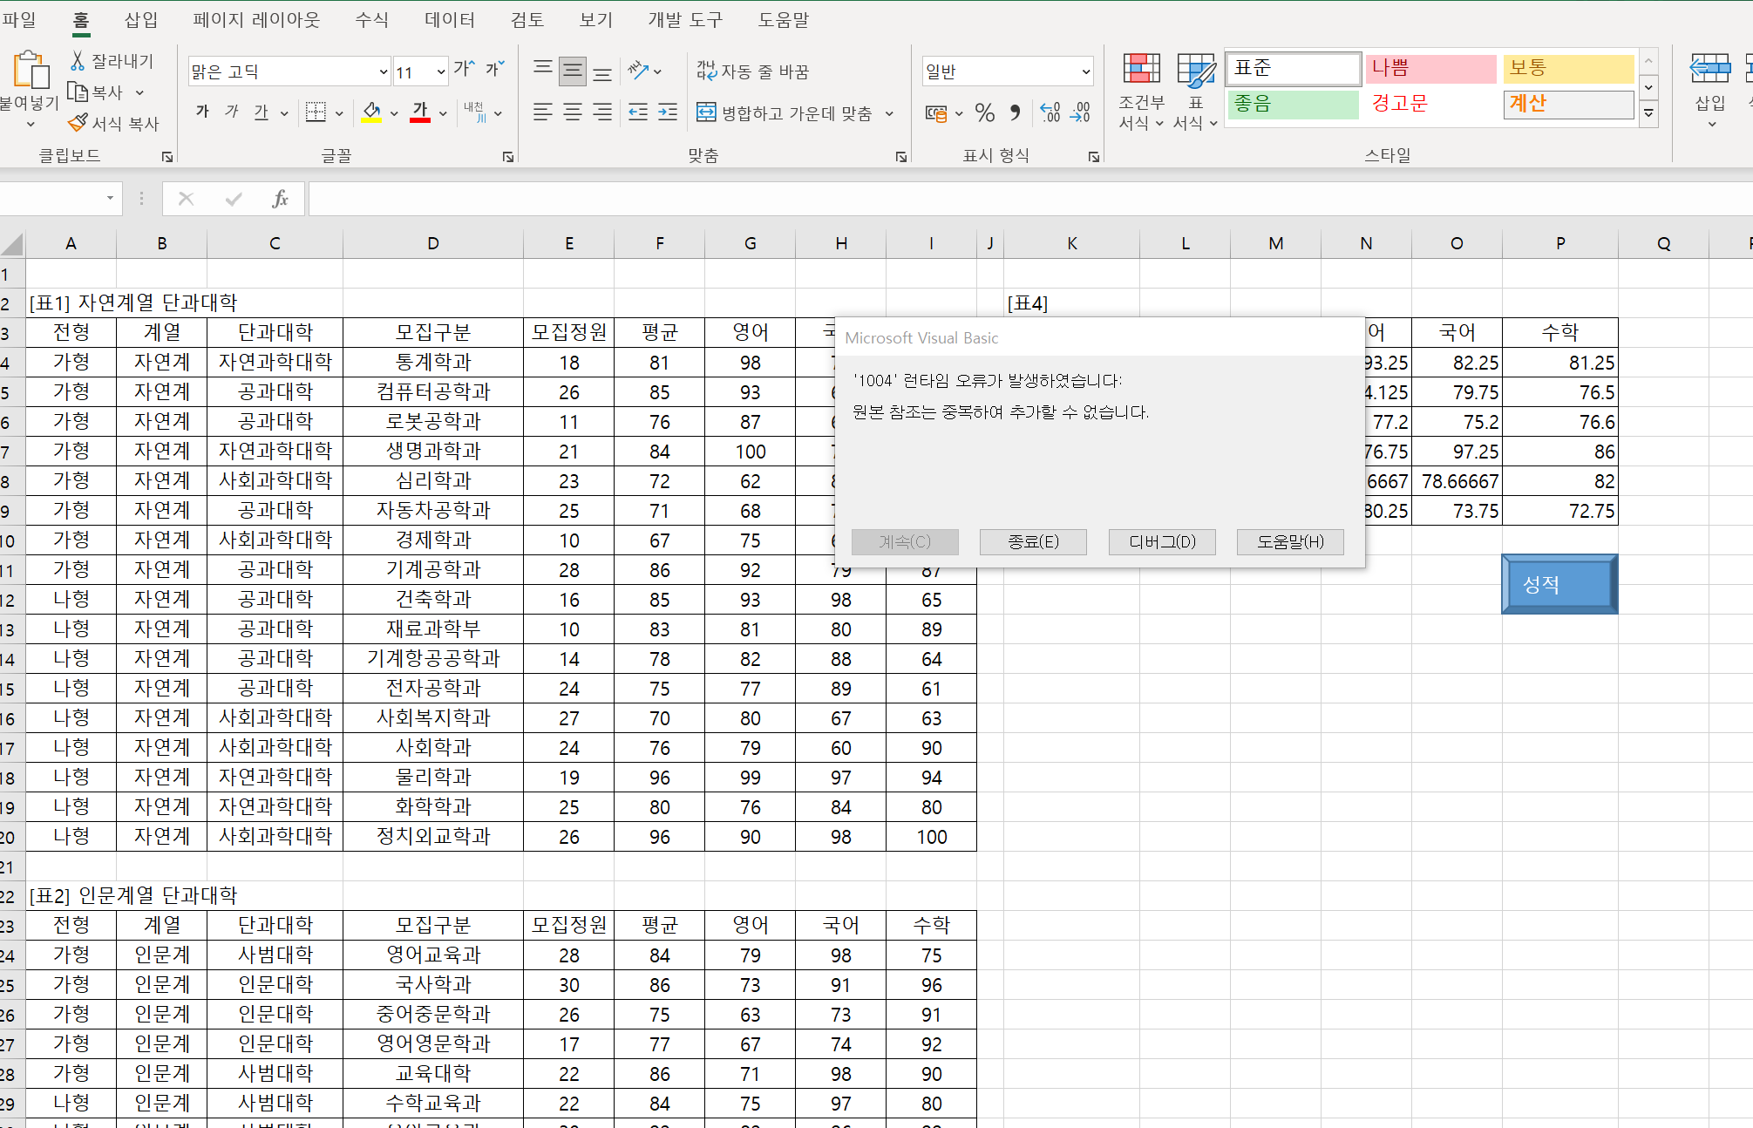This screenshot has width=1753, height=1128.
Task: Click the Cut scissors icon
Action: [78, 61]
